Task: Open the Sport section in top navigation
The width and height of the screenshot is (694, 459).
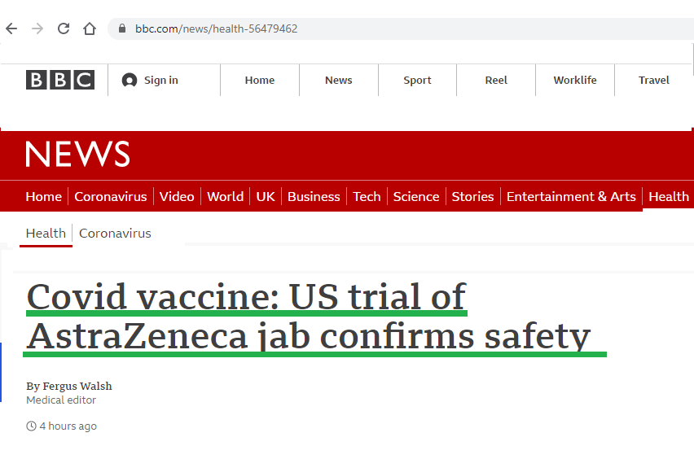Action: (x=417, y=80)
